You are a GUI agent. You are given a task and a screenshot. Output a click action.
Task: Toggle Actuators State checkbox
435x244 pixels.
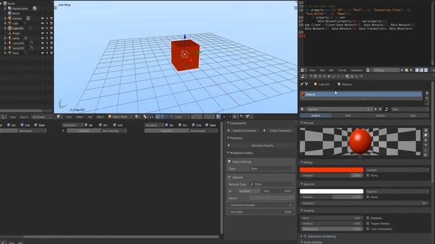207,125
